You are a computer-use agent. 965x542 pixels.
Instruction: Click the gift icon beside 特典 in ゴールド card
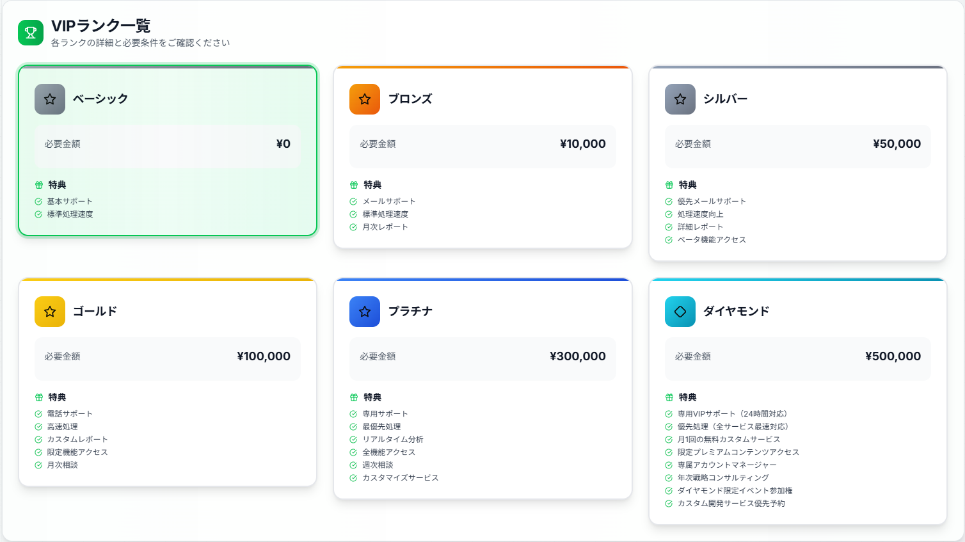pos(39,397)
